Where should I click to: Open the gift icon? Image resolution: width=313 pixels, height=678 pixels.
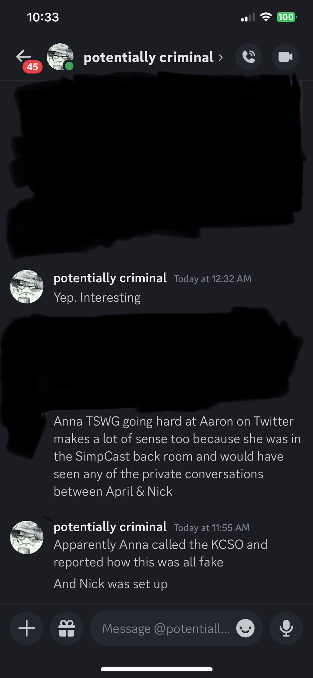coord(67,628)
